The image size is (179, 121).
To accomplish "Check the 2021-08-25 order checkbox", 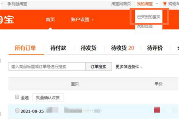I will point(17,111).
